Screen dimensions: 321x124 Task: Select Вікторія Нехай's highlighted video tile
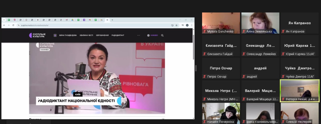click(299, 90)
